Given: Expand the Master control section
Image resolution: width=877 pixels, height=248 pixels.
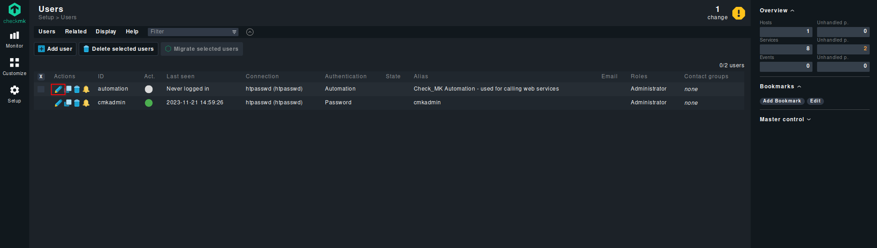Looking at the screenshot, I should (x=785, y=119).
